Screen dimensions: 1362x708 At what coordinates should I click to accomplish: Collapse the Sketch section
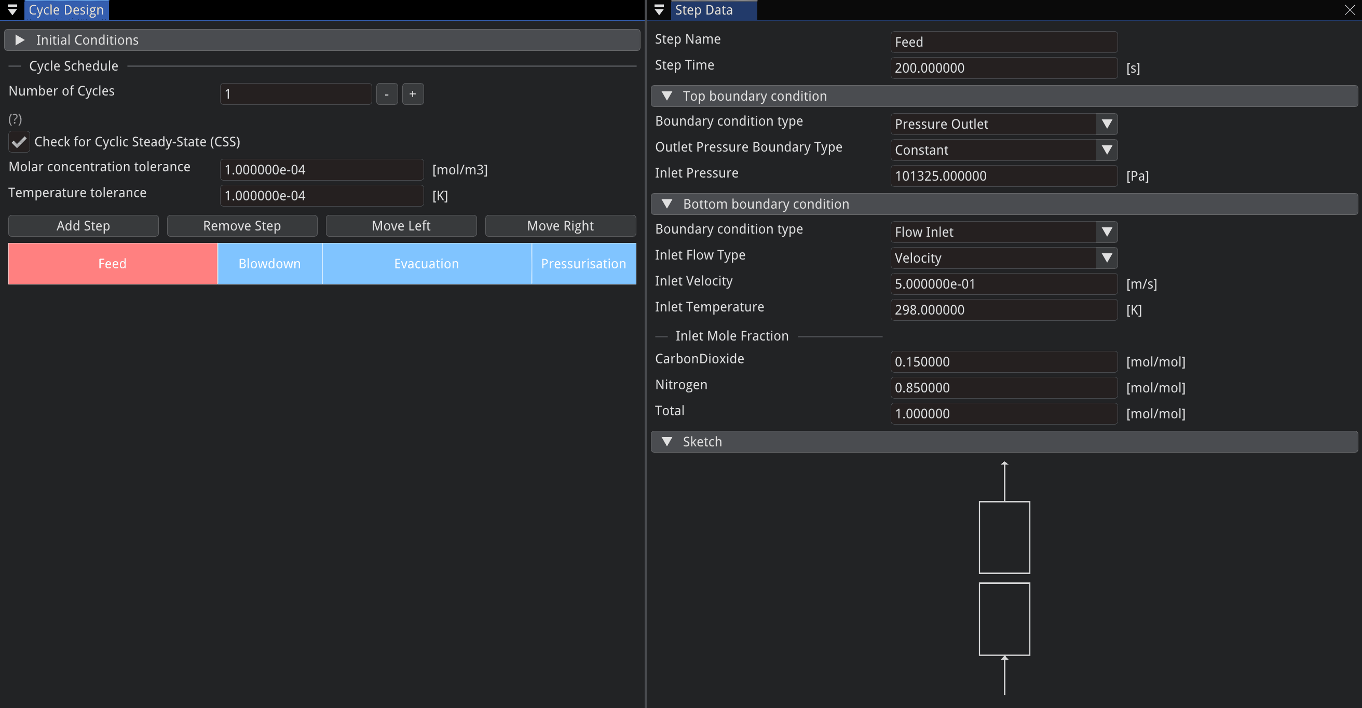(1004, 442)
